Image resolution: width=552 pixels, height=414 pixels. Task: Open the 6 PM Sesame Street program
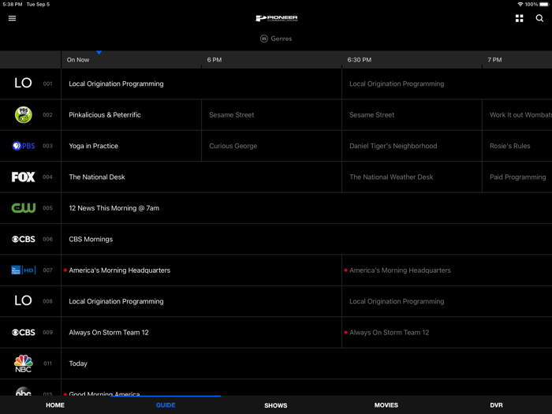pos(271,115)
